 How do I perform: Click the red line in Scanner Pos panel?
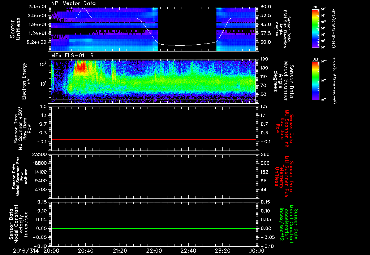click(x=154, y=183)
